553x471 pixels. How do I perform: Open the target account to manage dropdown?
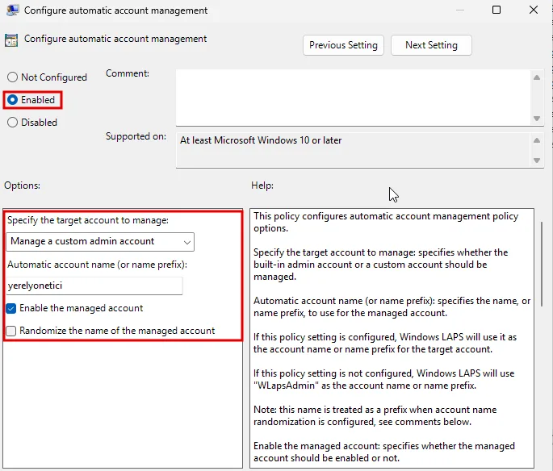[x=100, y=242]
